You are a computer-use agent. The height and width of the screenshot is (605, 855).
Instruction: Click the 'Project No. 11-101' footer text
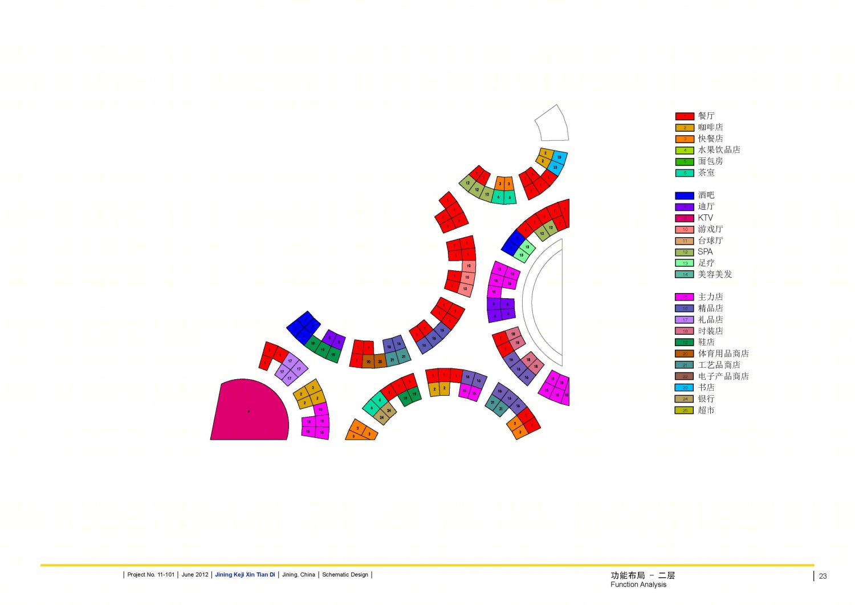150,575
